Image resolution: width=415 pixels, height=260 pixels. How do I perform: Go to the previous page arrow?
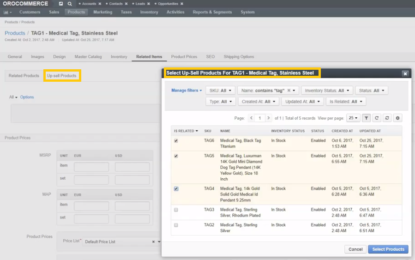[x=251, y=118]
